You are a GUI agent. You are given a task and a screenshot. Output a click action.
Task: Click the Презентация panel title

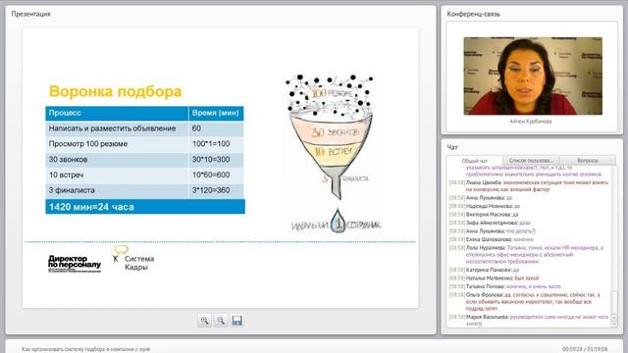point(30,14)
